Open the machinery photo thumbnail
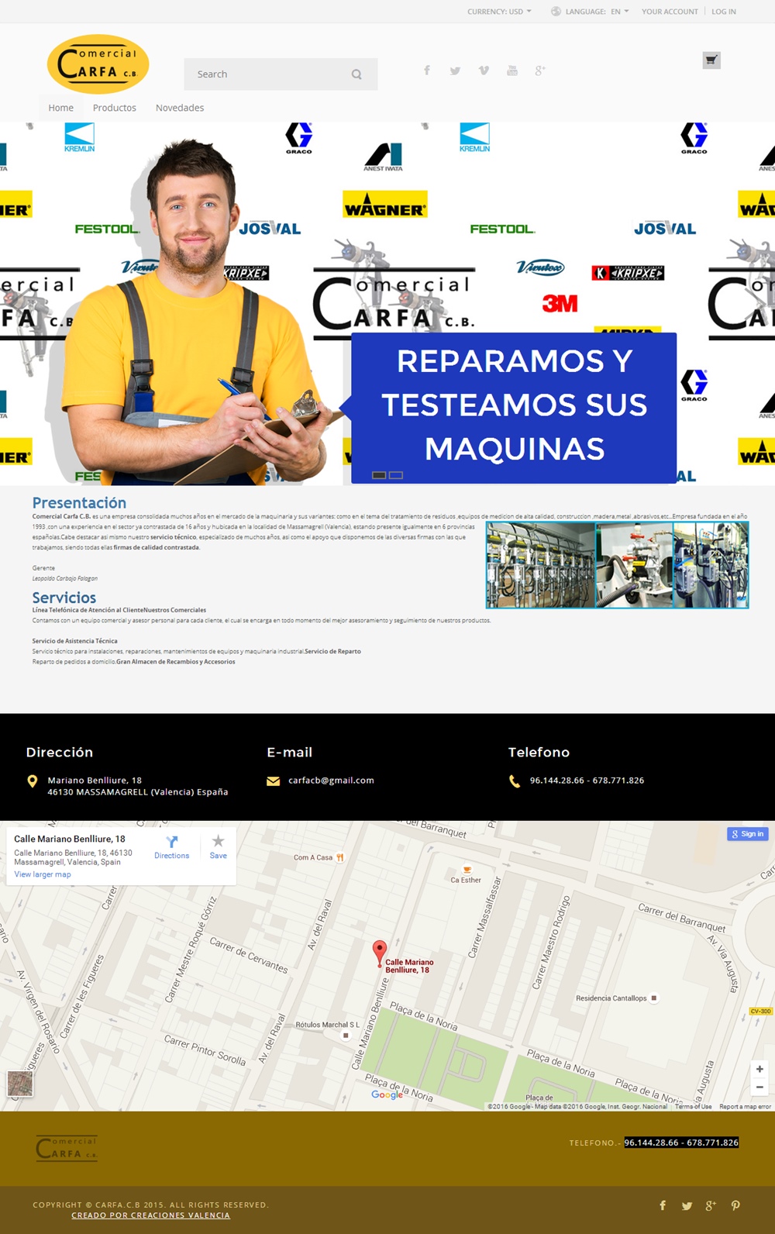775x1234 pixels. [x=617, y=564]
